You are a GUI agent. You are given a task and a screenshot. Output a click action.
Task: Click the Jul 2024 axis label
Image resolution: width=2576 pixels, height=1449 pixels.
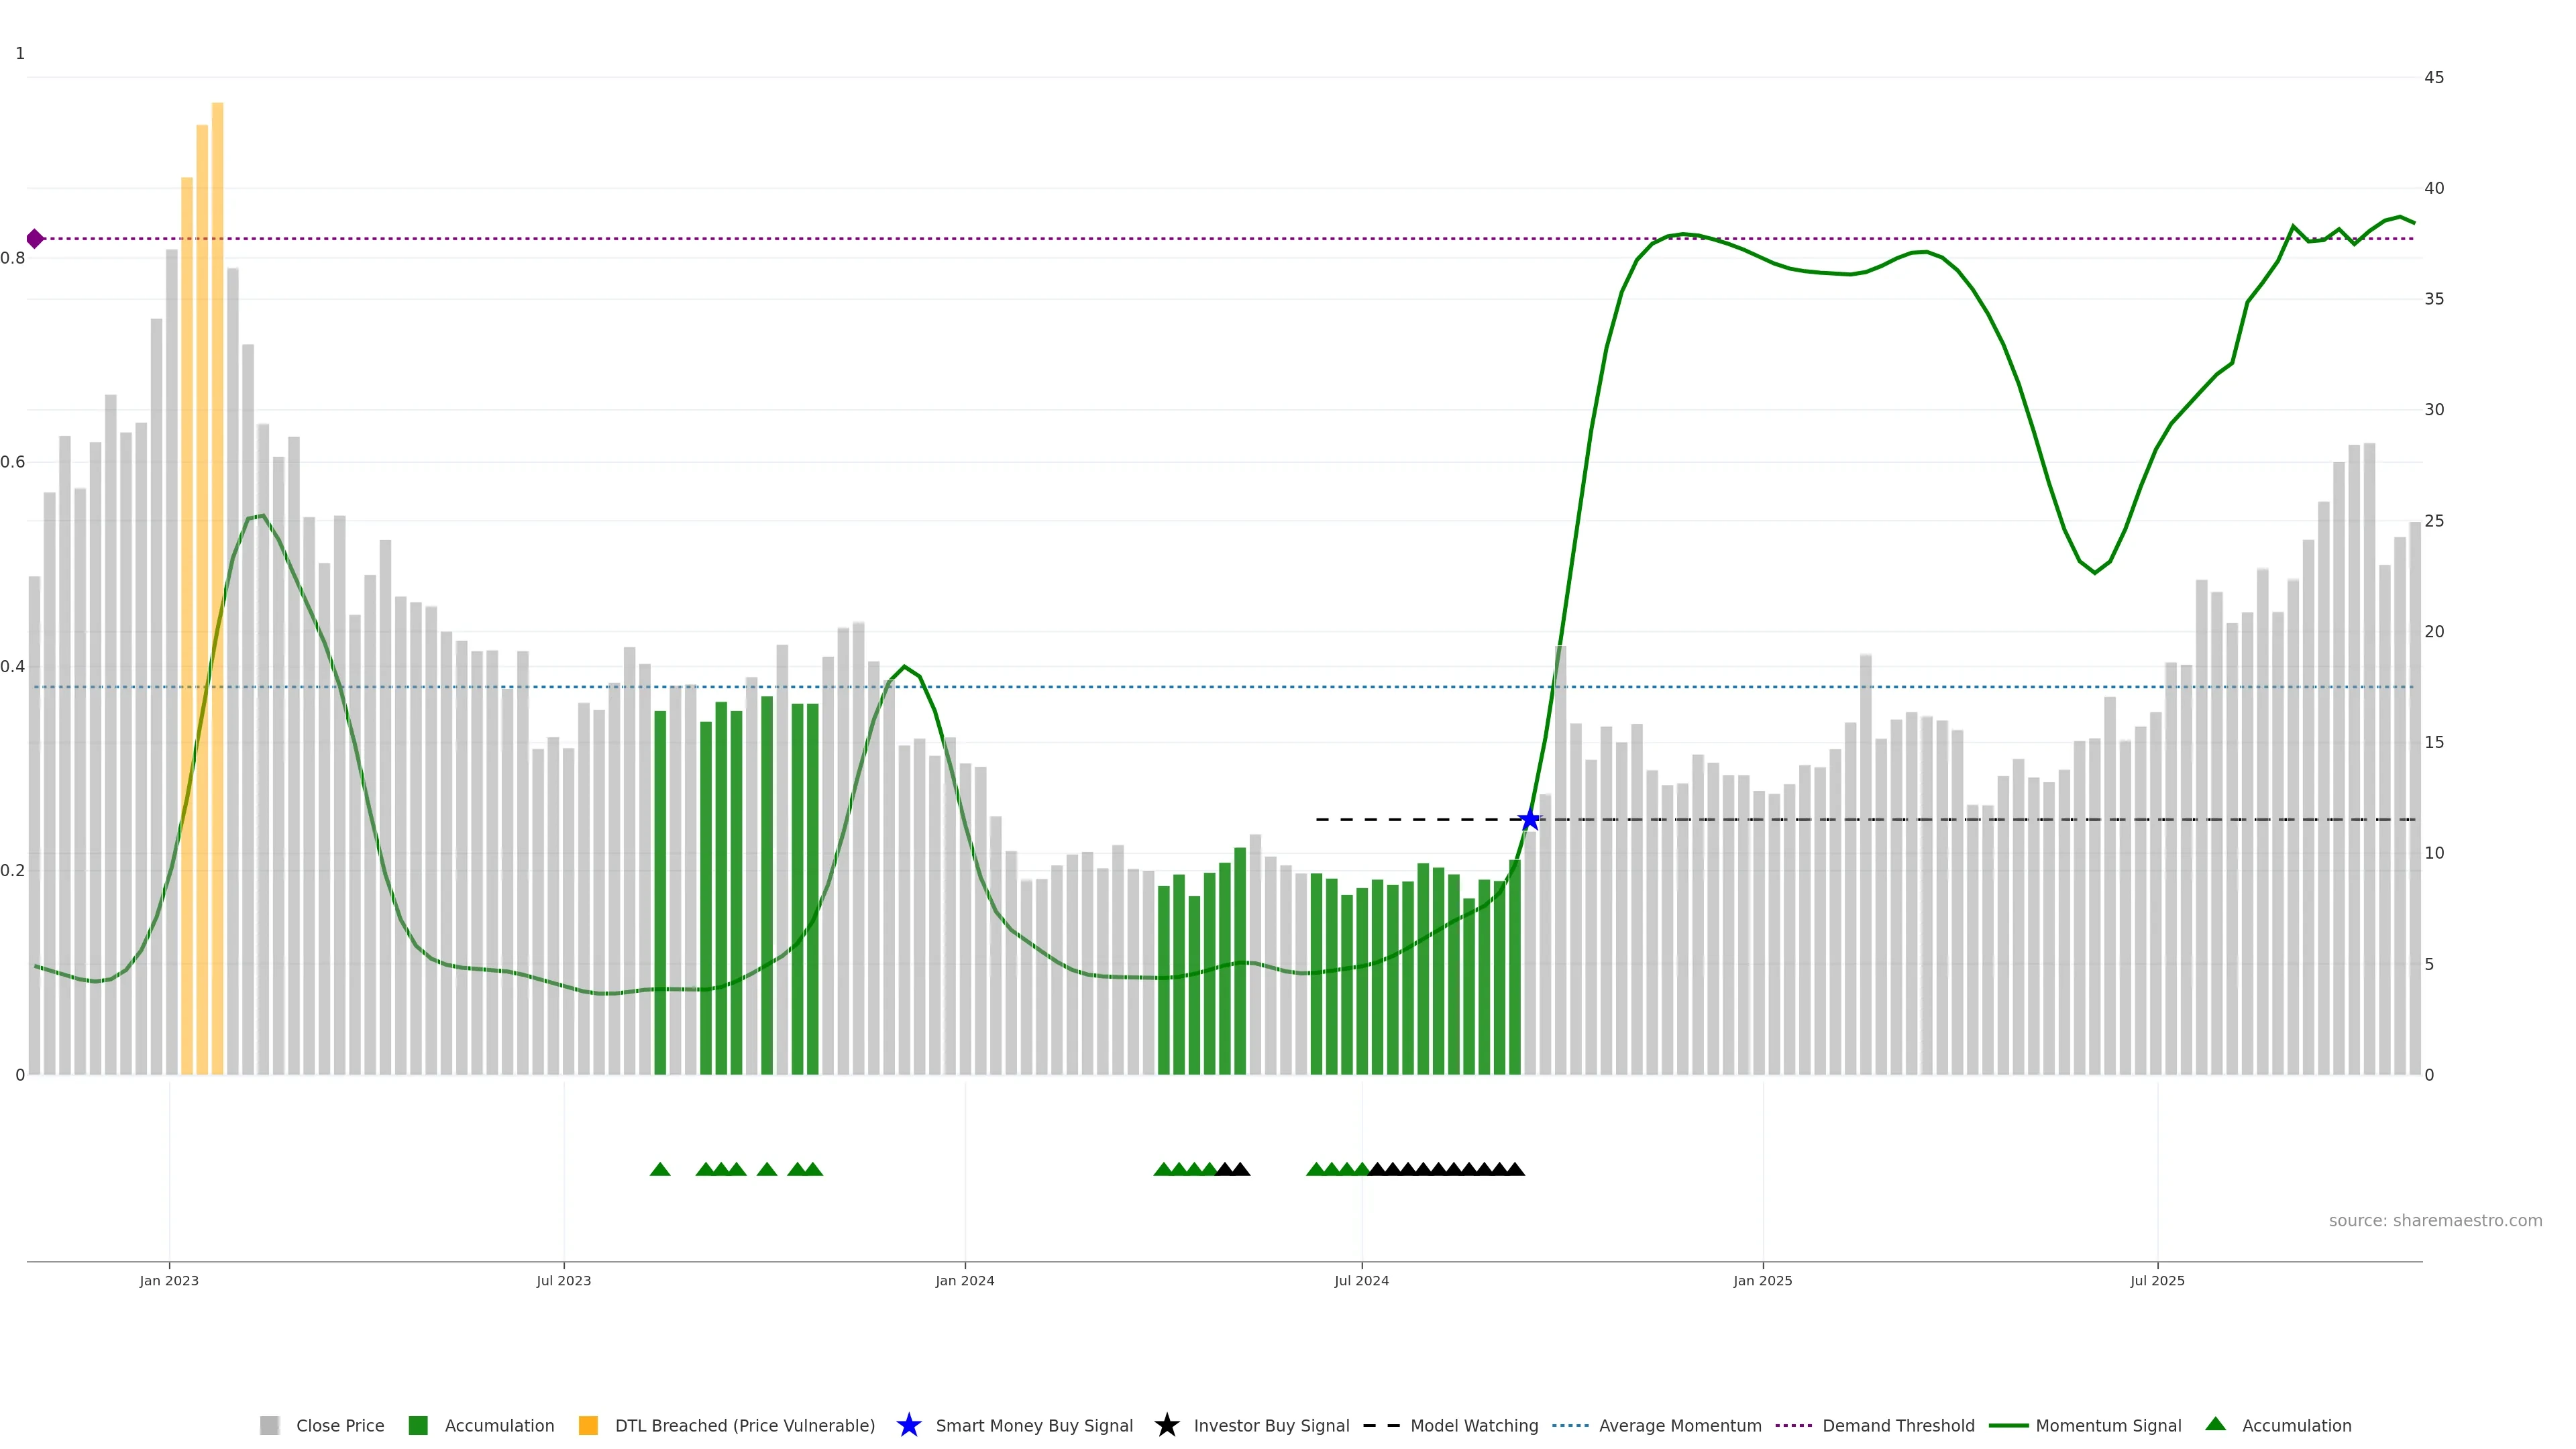(x=1361, y=1280)
